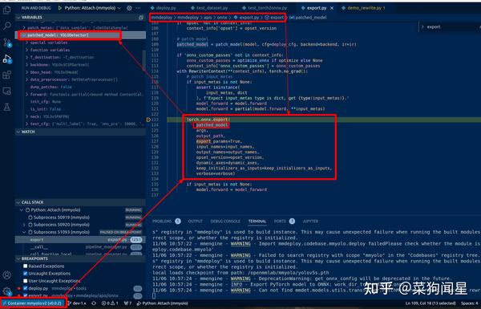Open the Manage gear icon
Image resolution: width=481 pixels, height=309 pixels.
(x=6, y=291)
